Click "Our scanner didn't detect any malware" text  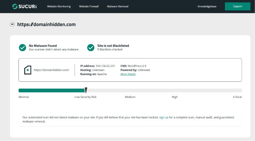click(x=54, y=50)
